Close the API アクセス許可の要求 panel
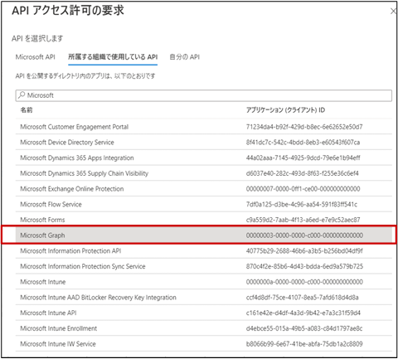Image resolution: width=398 pixels, height=359 pixels. point(393,12)
